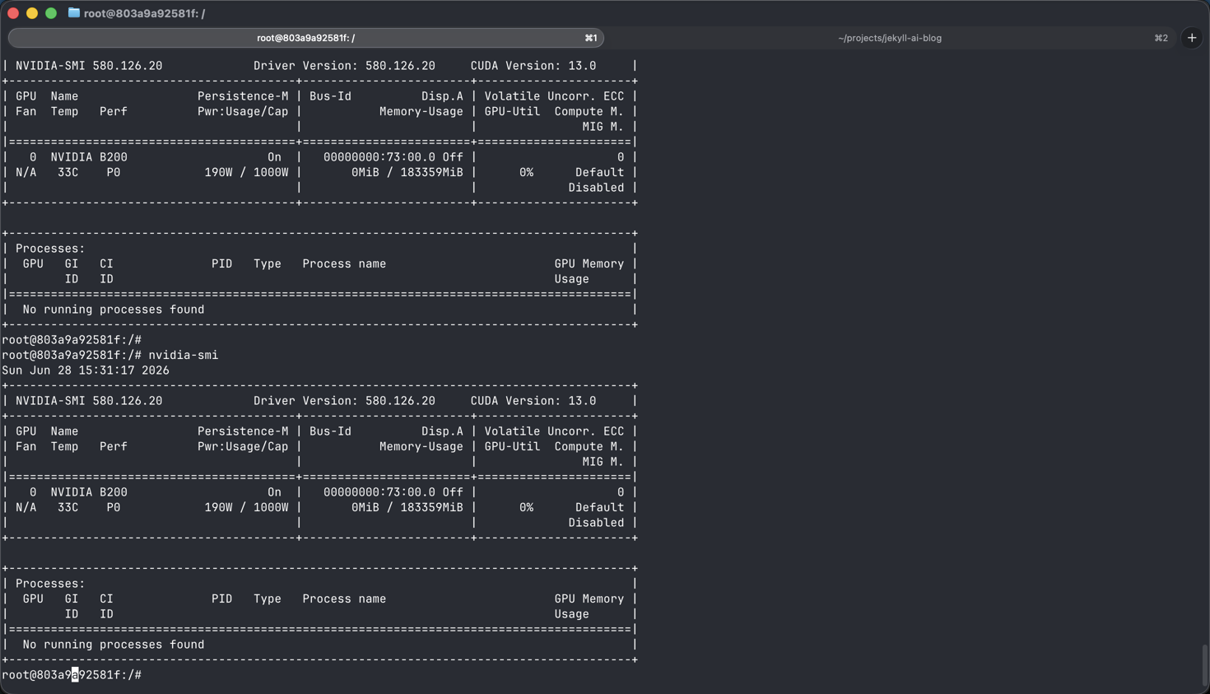Click 'Pwr:Usage/Cap' header in lower table

tap(243, 447)
